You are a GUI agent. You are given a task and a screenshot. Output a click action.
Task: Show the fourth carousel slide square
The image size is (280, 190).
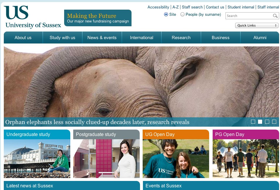274,122
